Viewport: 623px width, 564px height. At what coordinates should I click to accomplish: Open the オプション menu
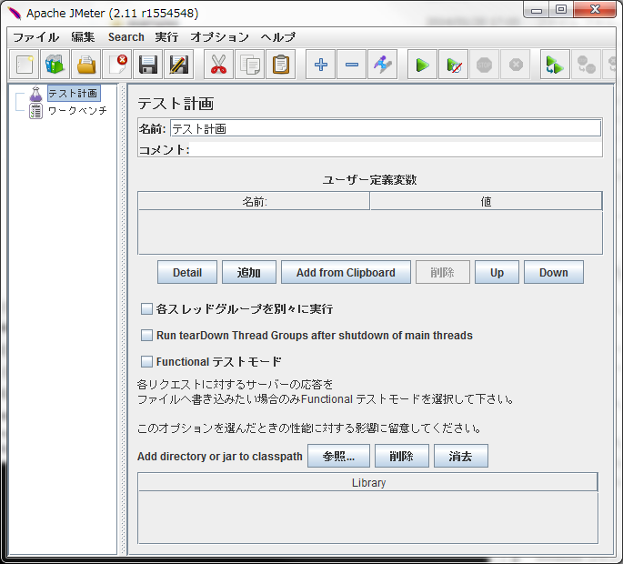[x=220, y=37]
